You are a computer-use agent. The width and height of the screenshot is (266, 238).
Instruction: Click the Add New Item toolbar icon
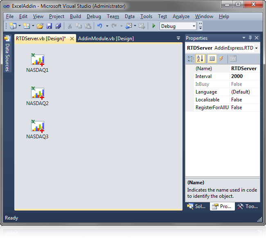27,26
